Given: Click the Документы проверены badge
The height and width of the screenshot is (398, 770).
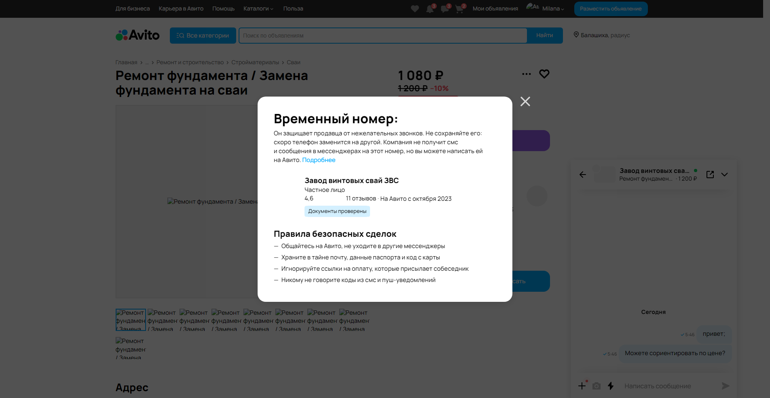Looking at the screenshot, I should (x=337, y=211).
